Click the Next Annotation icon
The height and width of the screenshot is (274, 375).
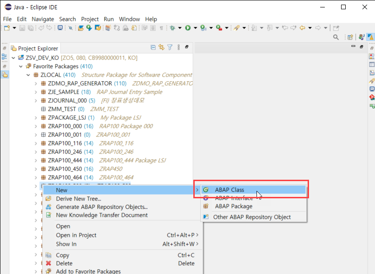[254, 28]
